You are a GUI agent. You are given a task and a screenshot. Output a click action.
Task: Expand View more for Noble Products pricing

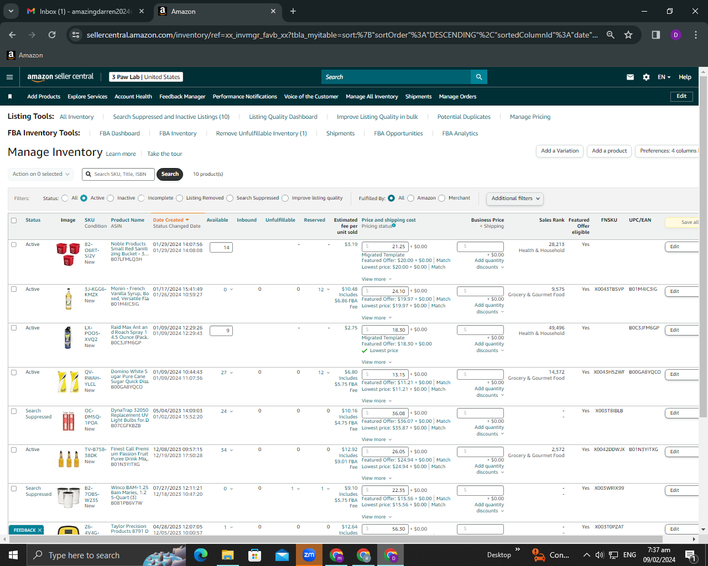(x=376, y=279)
